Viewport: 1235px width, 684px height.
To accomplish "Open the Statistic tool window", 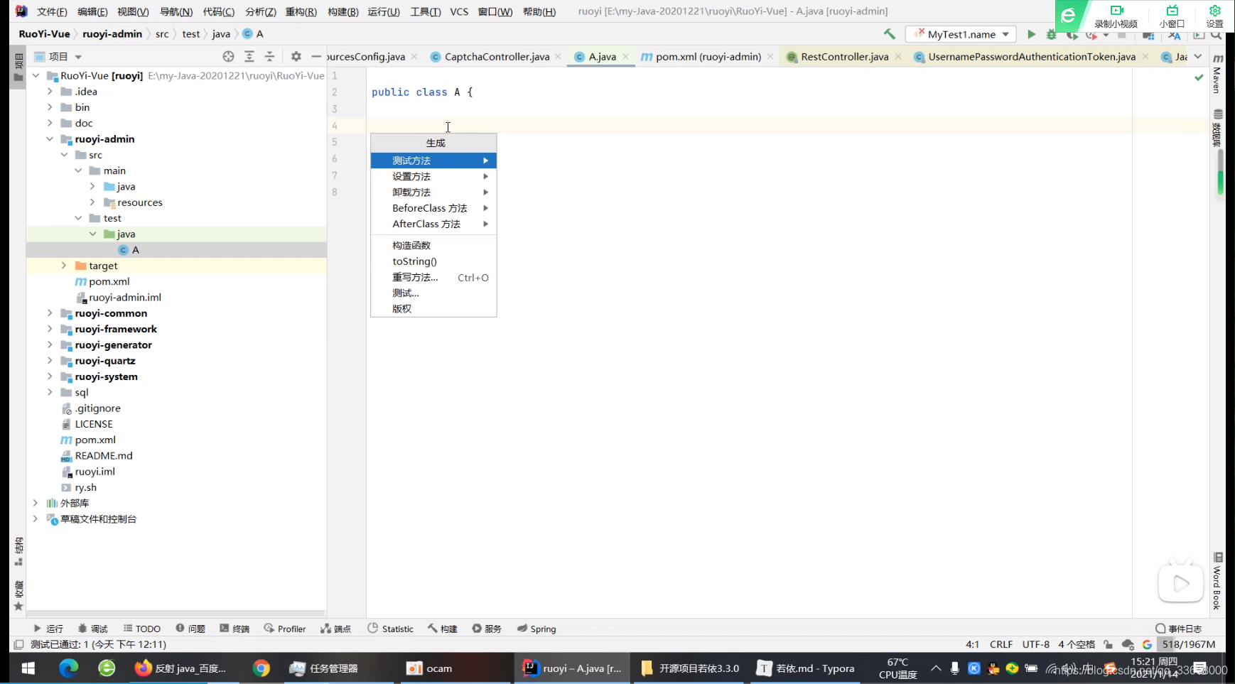I will click(390, 629).
